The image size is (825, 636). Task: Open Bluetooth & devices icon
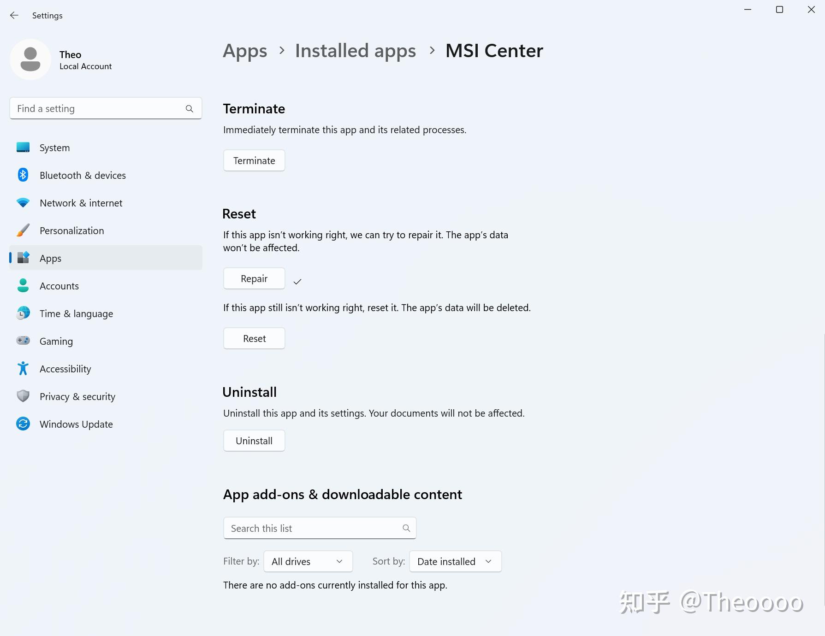click(x=23, y=175)
